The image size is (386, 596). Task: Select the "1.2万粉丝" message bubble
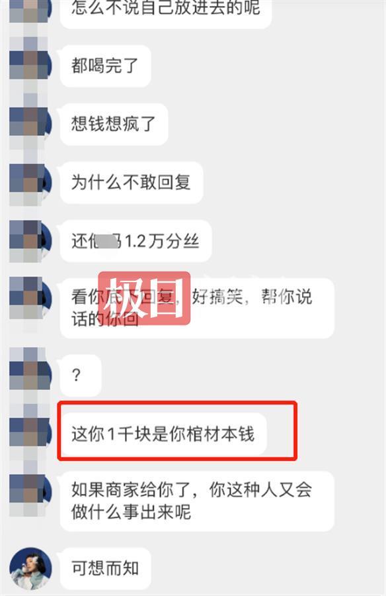(x=136, y=241)
